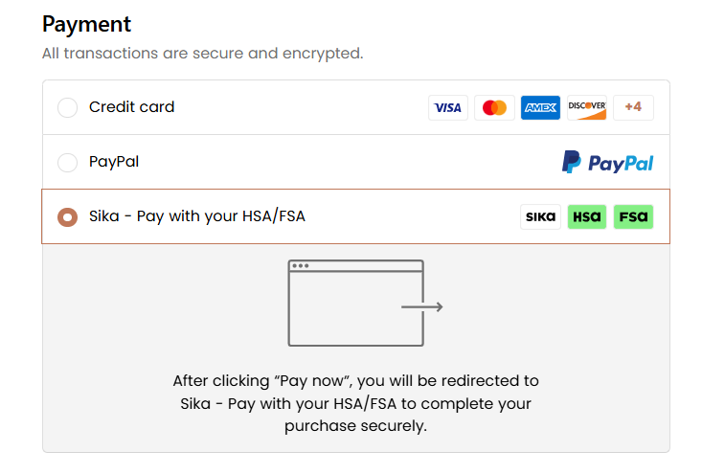702x474 pixels.
Task: Click the Mastercard logo icon
Action: 494,107
